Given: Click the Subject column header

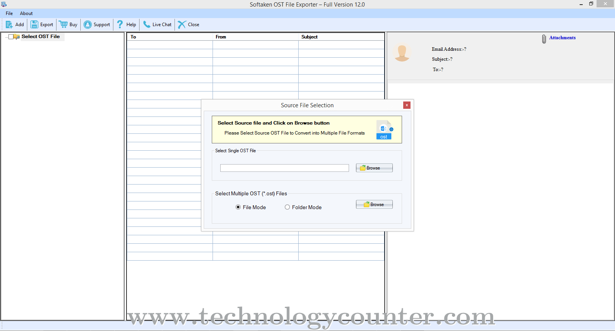Looking at the screenshot, I should [341, 37].
